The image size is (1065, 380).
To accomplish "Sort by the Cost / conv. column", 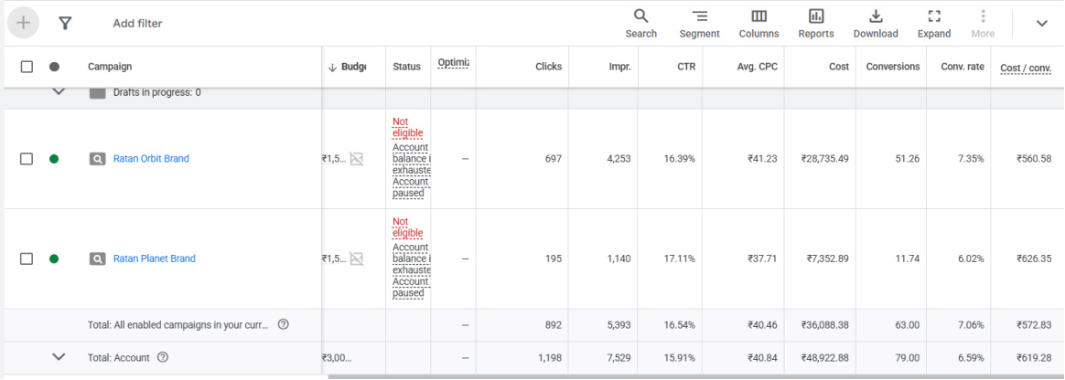I will coord(1025,68).
